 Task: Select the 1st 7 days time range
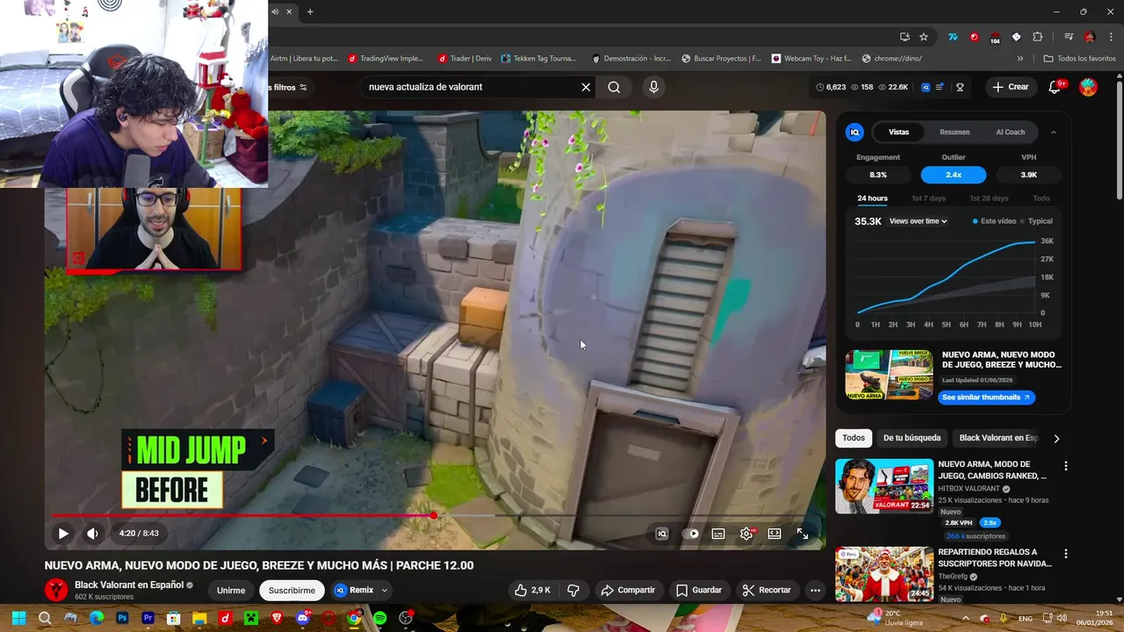coord(928,198)
